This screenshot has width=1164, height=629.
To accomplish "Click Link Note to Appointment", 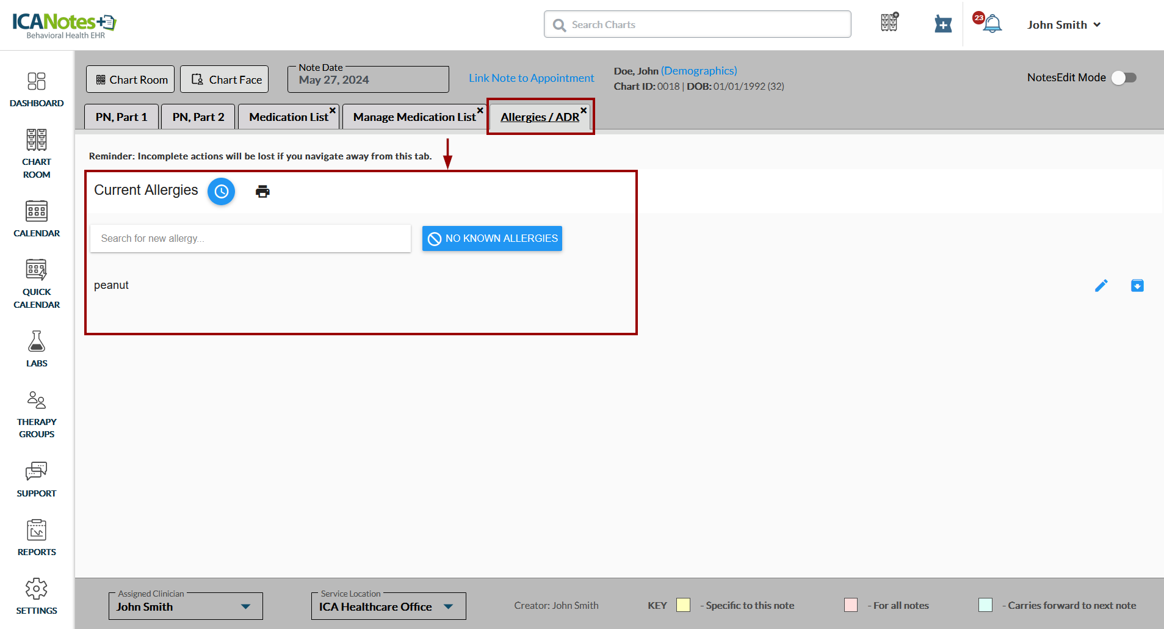I will [x=531, y=78].
